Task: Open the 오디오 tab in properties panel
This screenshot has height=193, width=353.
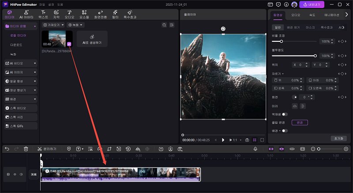Action: (x=296, y=15)
